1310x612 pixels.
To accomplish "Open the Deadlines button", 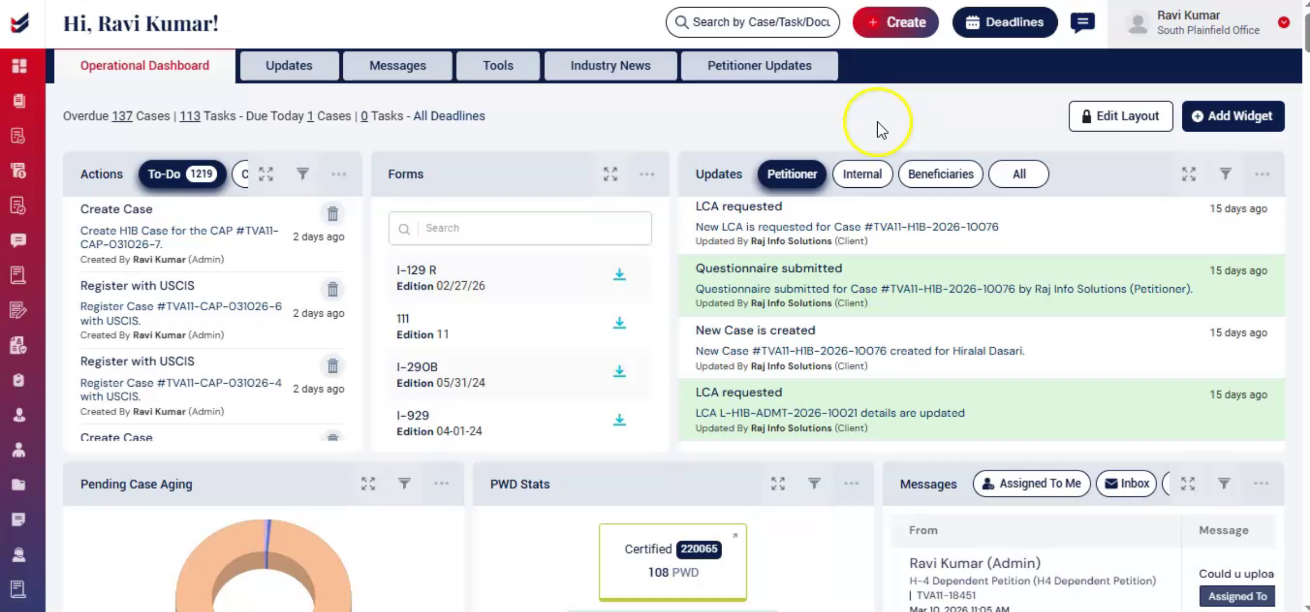I will (x=1005, y=22).
